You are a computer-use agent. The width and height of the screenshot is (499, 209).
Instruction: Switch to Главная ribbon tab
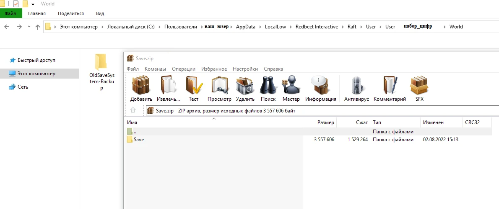pyautogui.click(x=37, y=13)
